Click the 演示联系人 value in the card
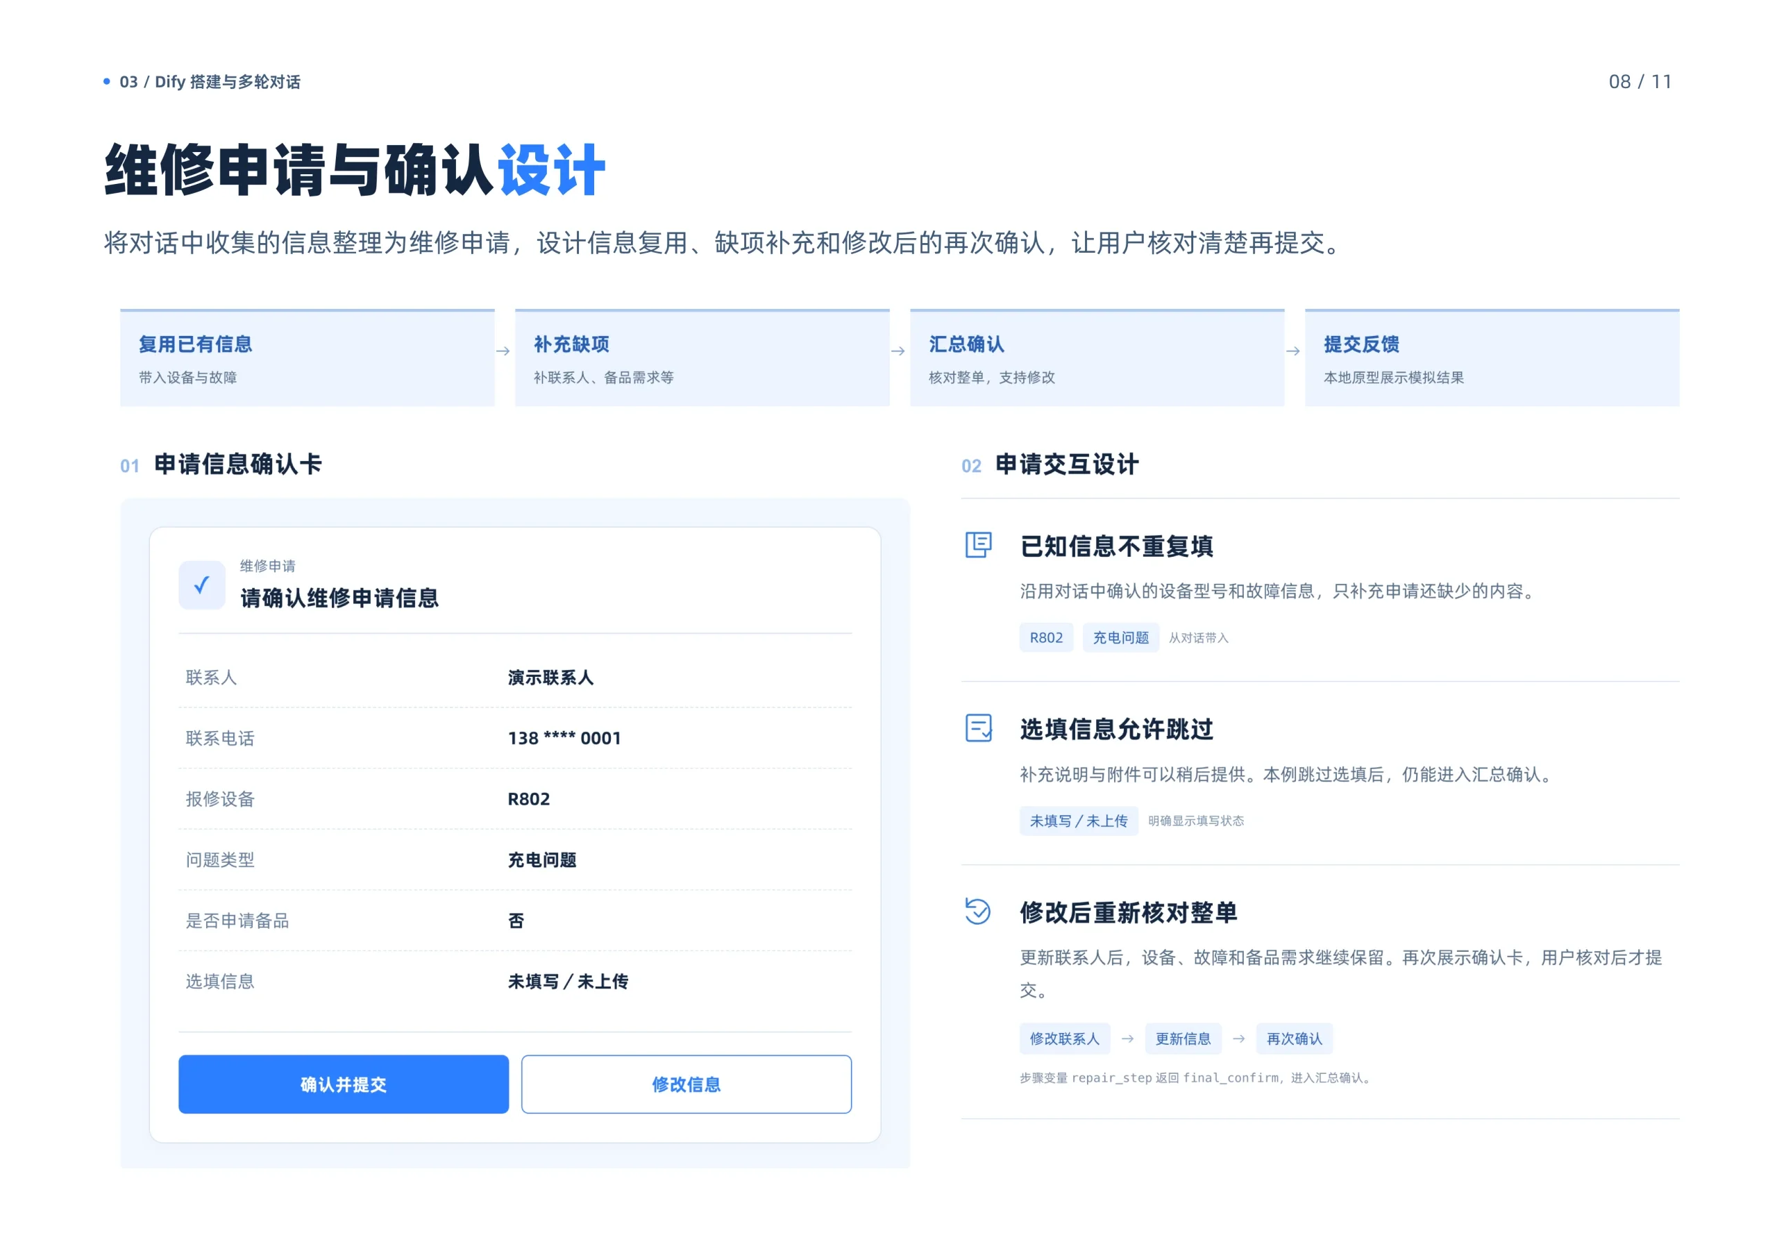 [x=550, y=678]
